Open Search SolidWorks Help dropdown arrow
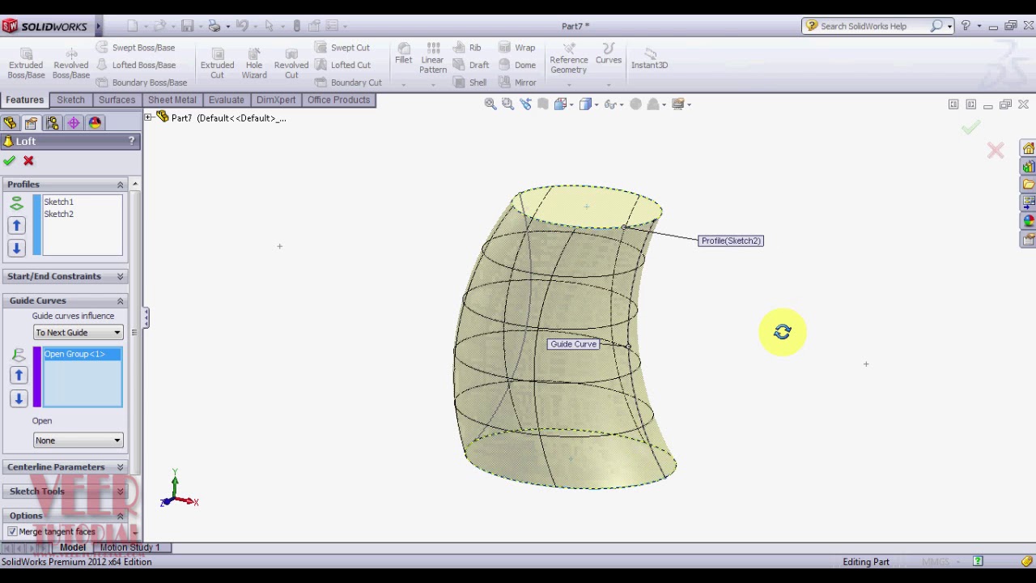Viewport: 1036px width, 583px height. pyautogui.click(x=949, y=26)
